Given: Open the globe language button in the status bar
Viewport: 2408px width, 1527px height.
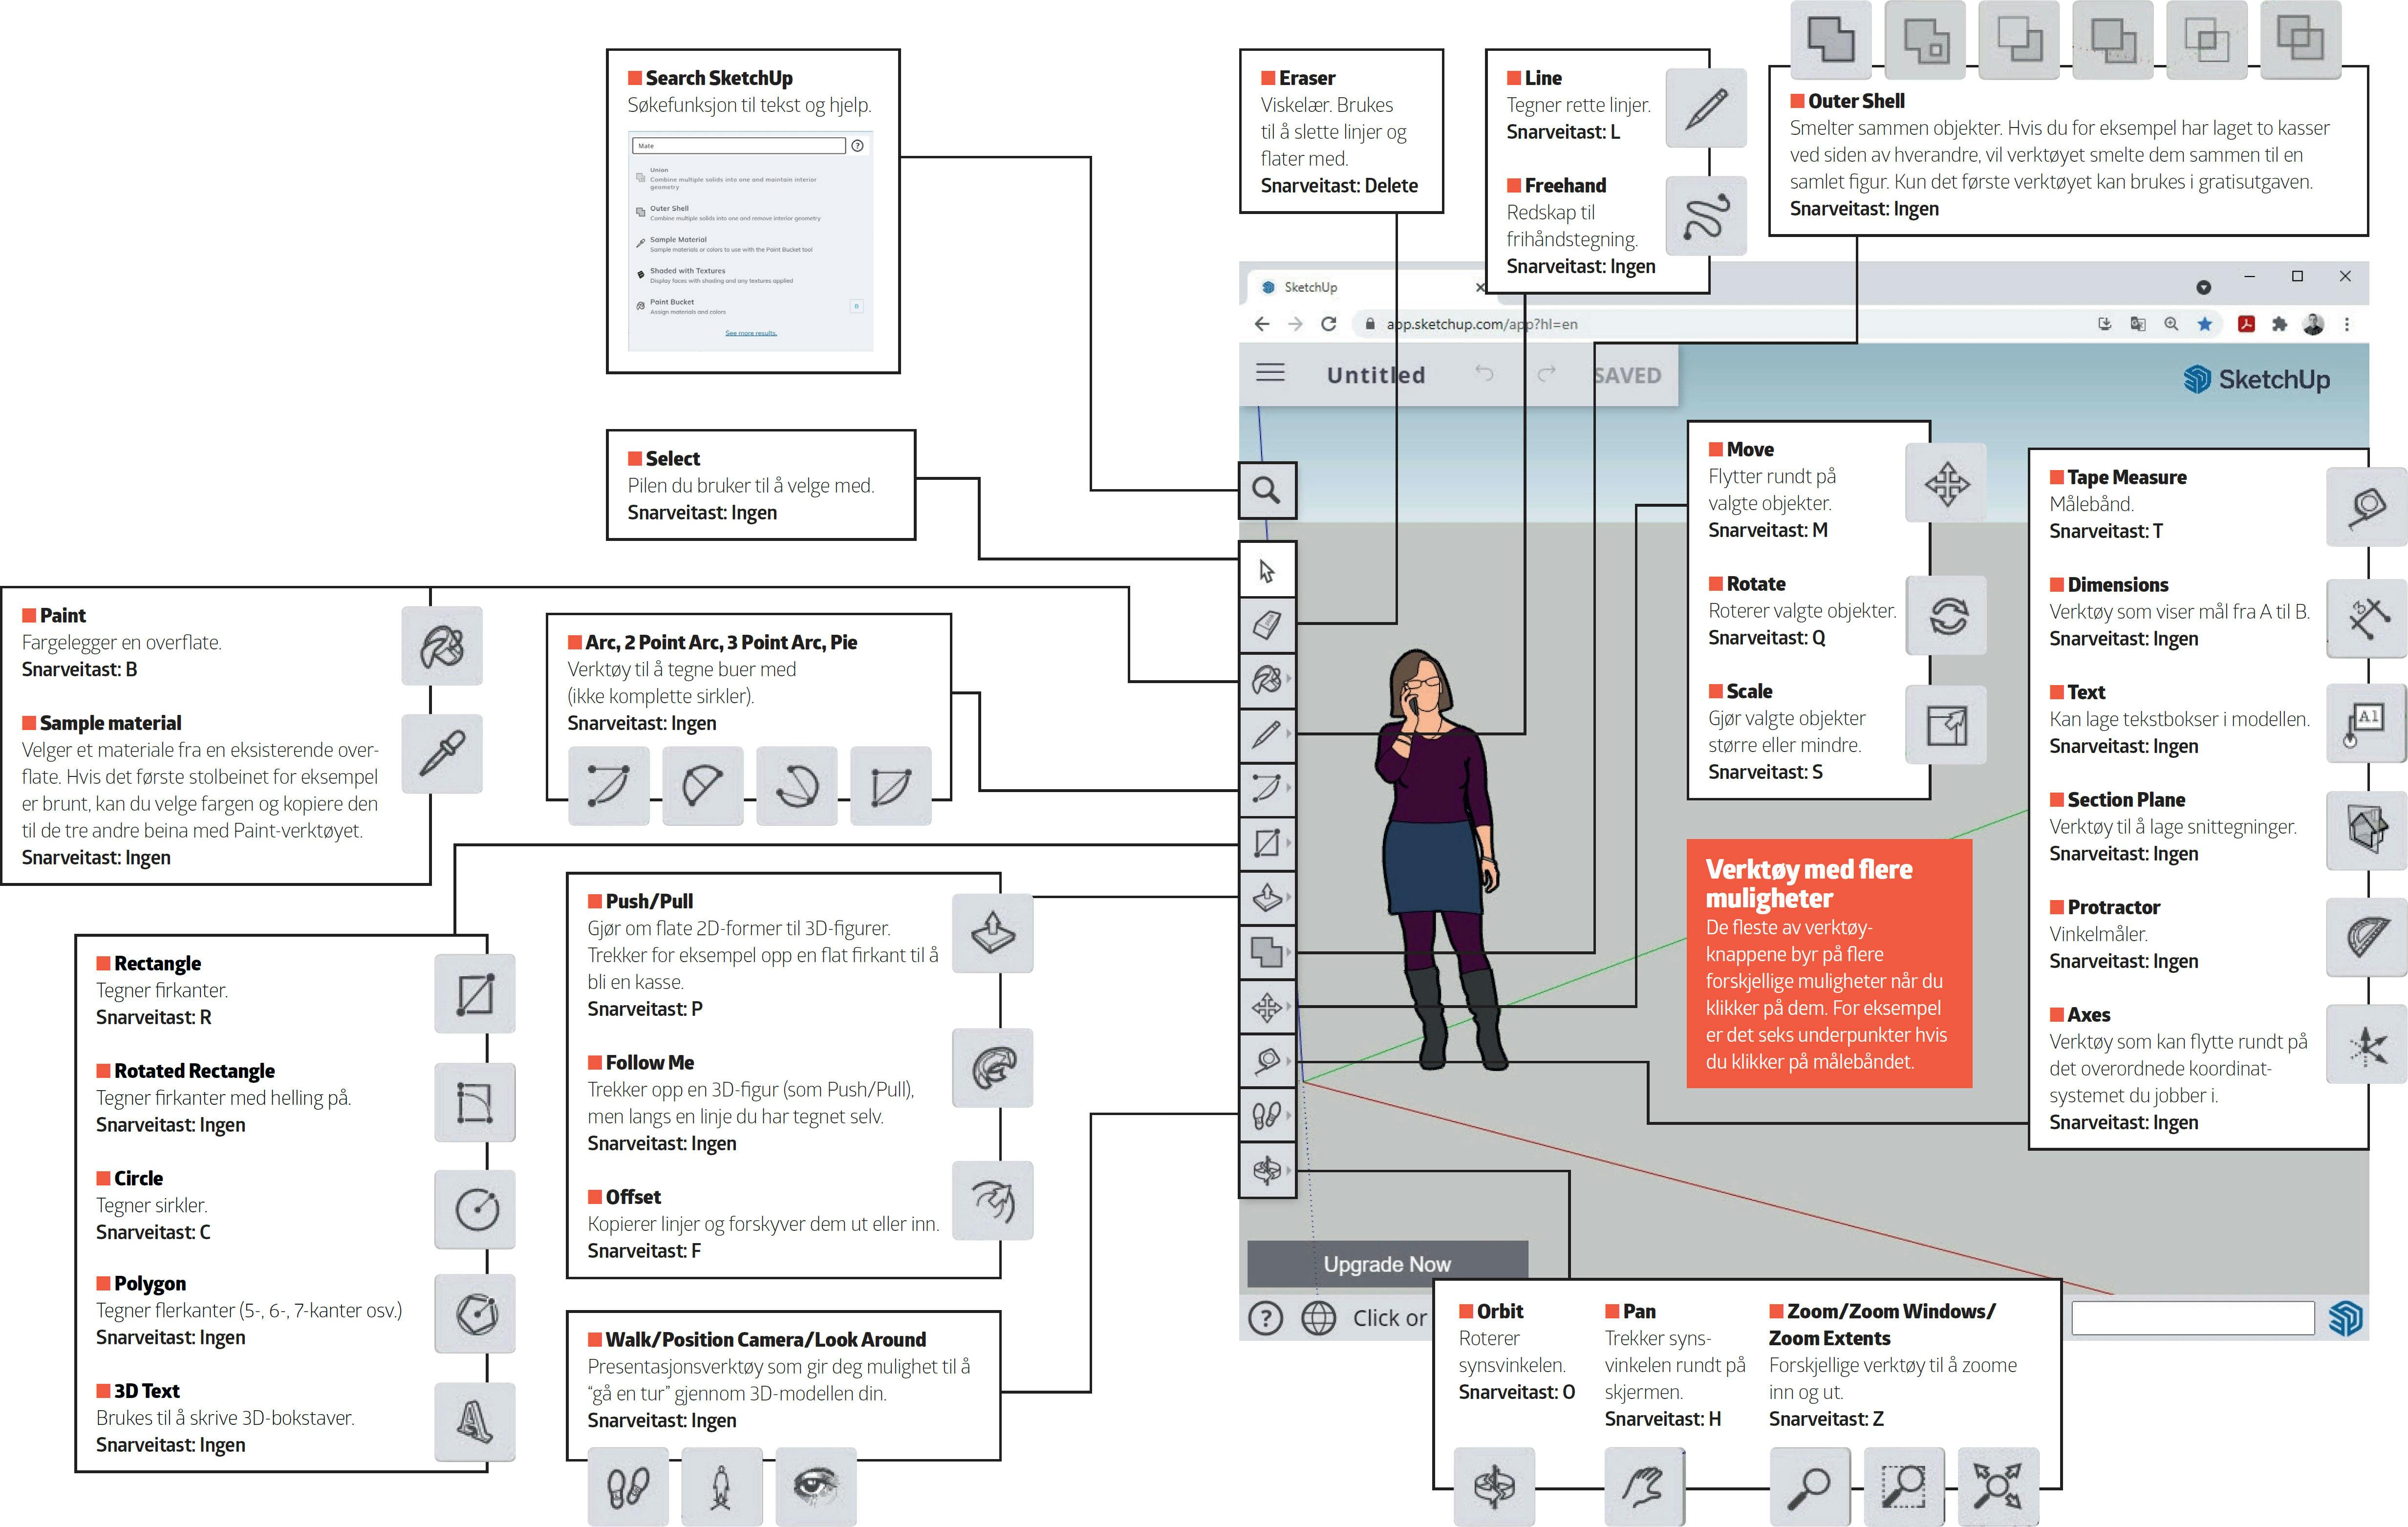Looking at the screenshot, I should coord(1318,1318).
